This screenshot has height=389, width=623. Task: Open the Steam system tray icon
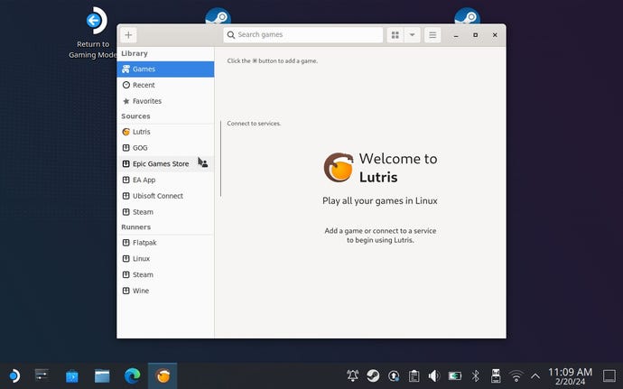tap(373, 375)
